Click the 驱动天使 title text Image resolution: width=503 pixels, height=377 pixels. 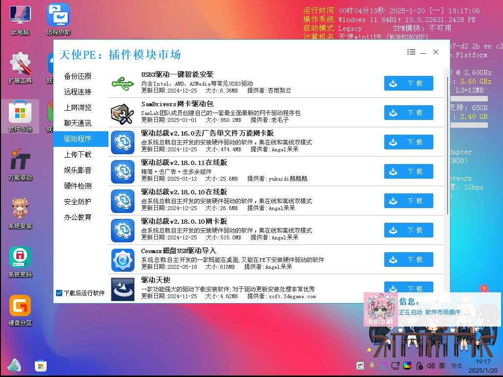point(156,280)
